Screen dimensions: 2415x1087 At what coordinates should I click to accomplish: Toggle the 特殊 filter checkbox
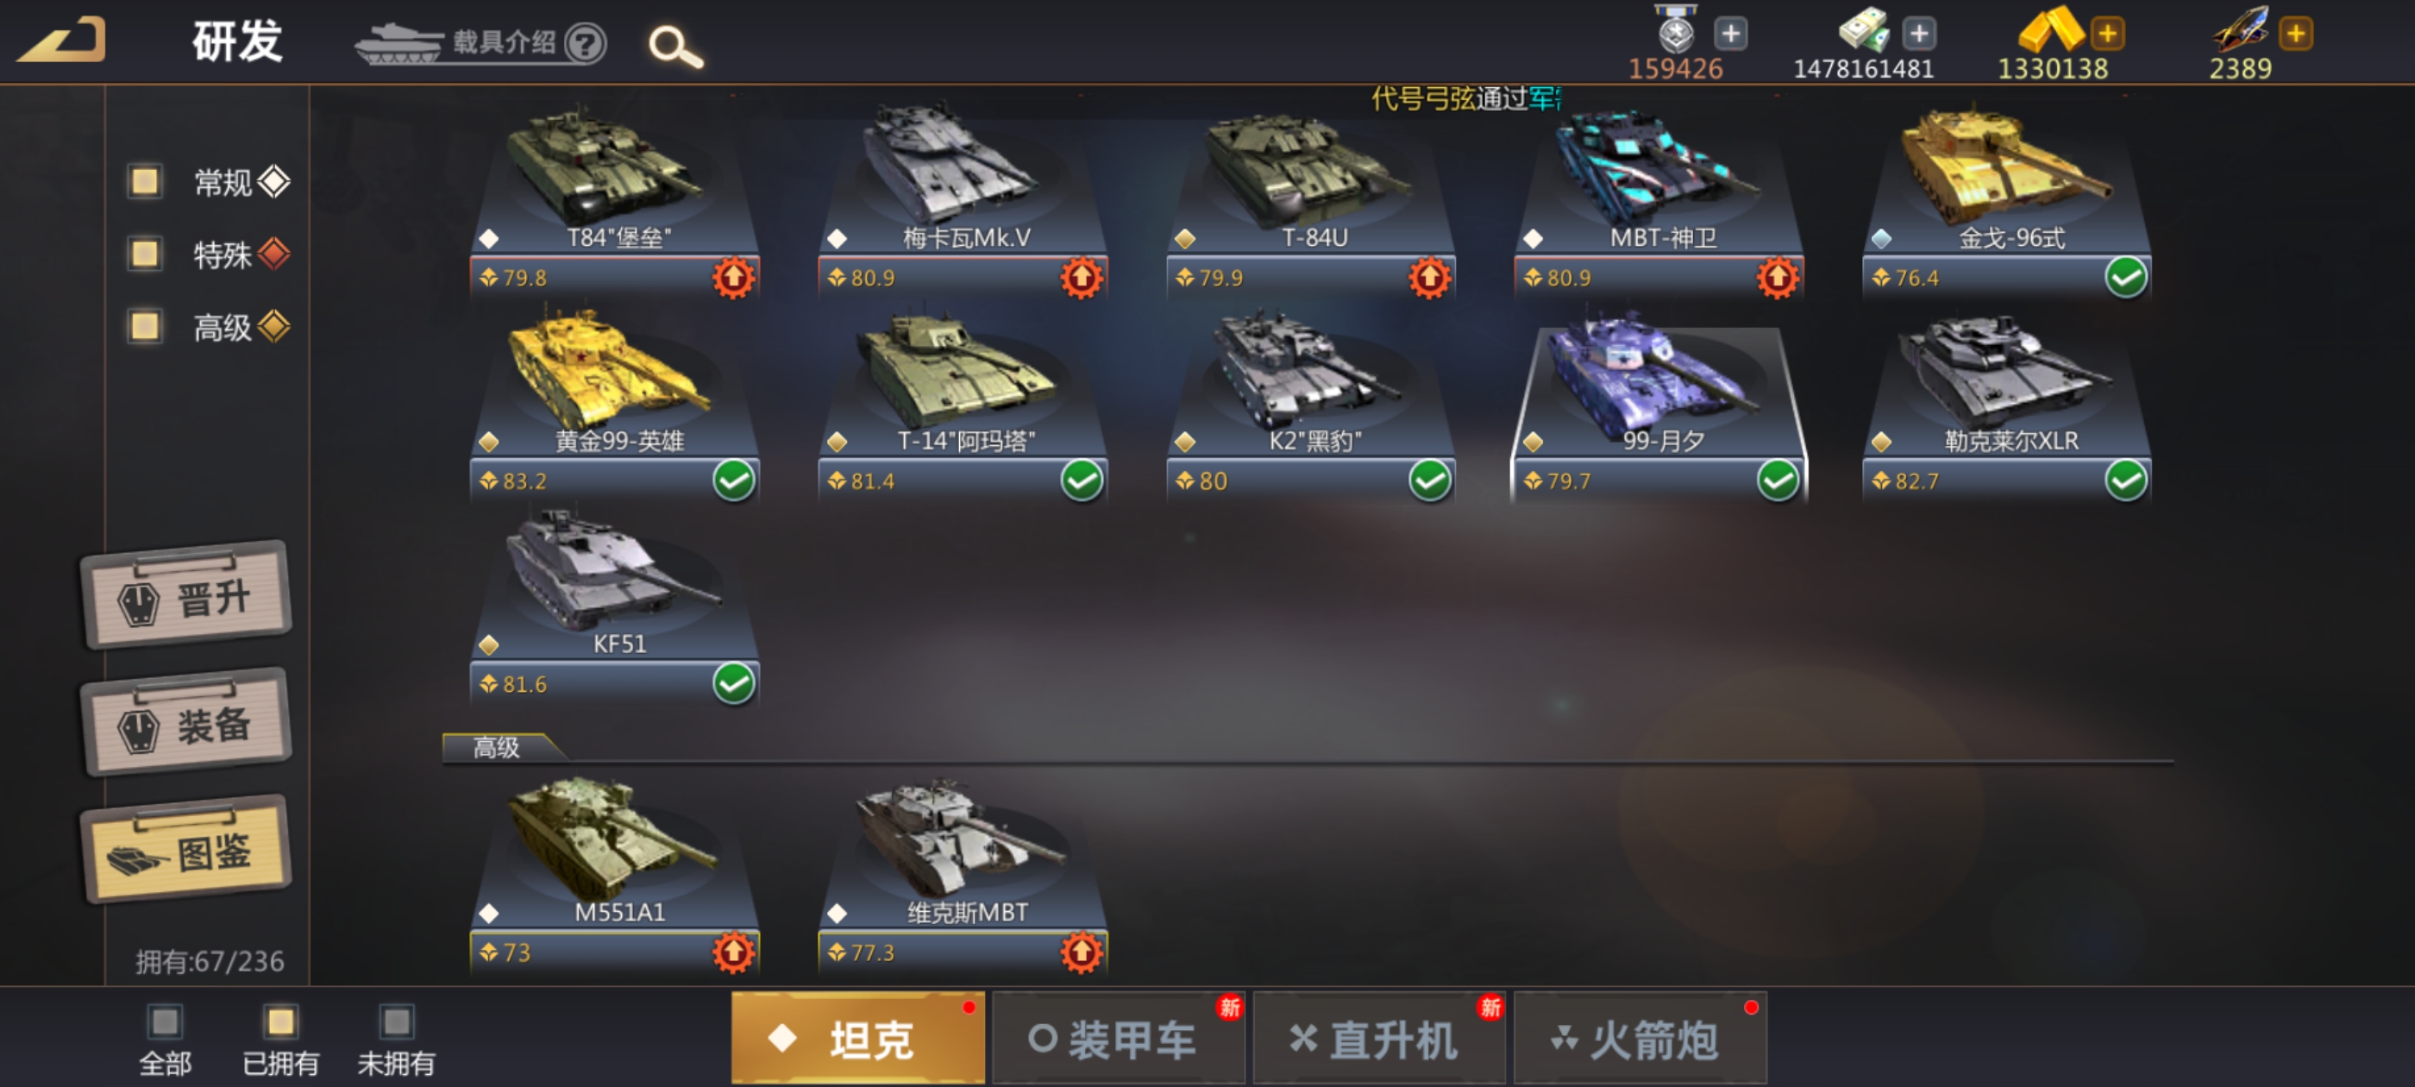(144, 254)
